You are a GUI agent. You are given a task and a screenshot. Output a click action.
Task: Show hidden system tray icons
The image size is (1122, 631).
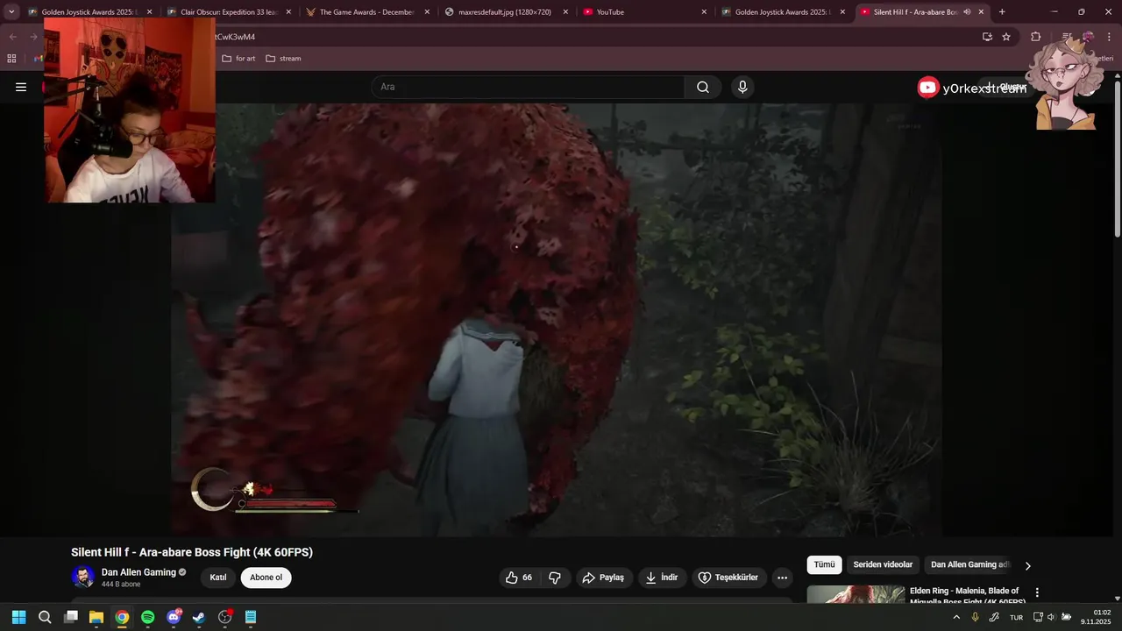pos(956,617)
